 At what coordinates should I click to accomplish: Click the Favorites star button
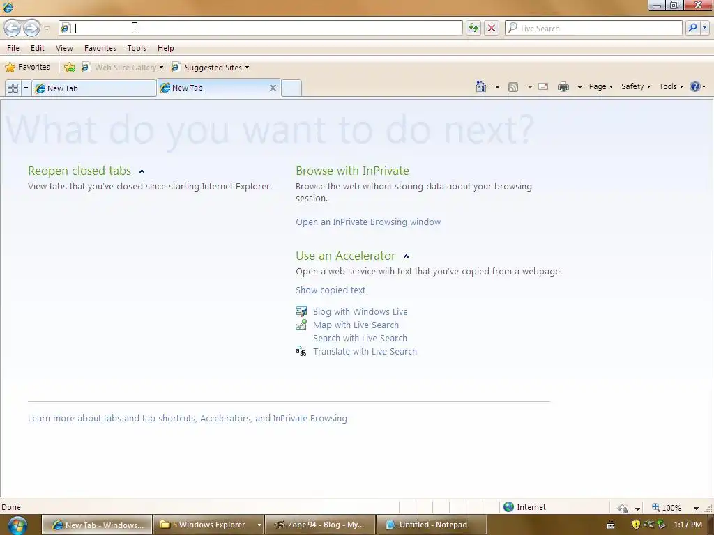pyautogui.click(x=27, y=68)
